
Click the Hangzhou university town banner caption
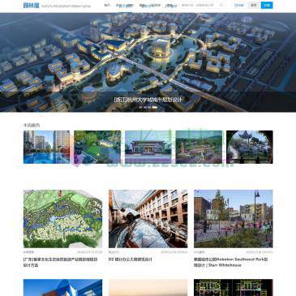coord(148,100)
